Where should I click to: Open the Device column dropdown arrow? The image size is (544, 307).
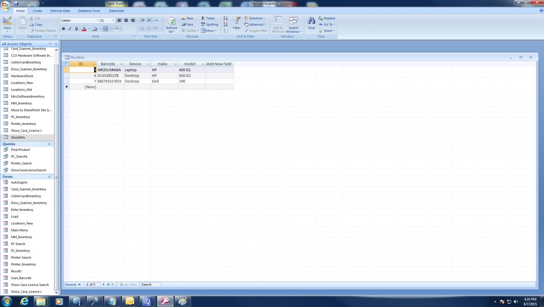click(148, 64)
